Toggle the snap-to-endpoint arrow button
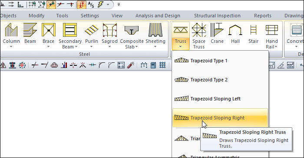 [x=61, y=4]
